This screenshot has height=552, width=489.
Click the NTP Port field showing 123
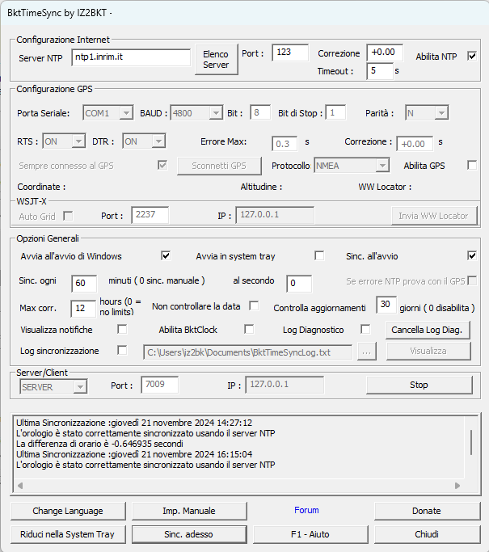pyautogui.click(x=290, y=53)
